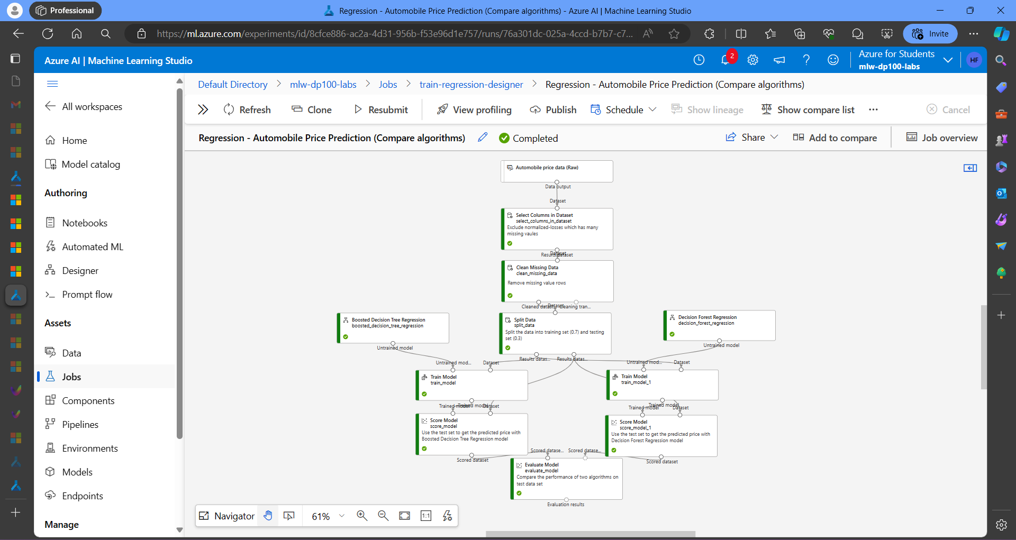Open the browser vertical tabs icon
The image size is (1016, 540).
pos(15,58)
